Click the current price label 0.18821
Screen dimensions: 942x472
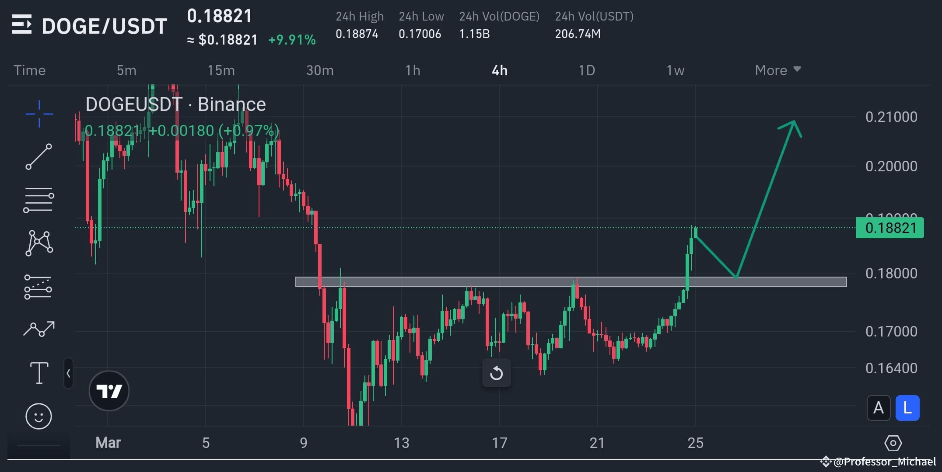tap(889, 228)
